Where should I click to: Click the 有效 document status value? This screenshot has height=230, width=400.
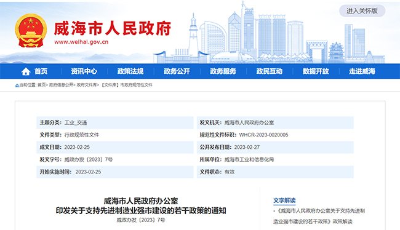click(x=230, y=172)
